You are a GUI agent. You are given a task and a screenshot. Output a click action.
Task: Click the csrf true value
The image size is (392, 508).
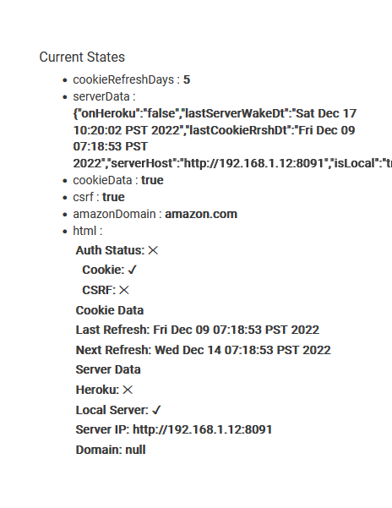[113, 197]
